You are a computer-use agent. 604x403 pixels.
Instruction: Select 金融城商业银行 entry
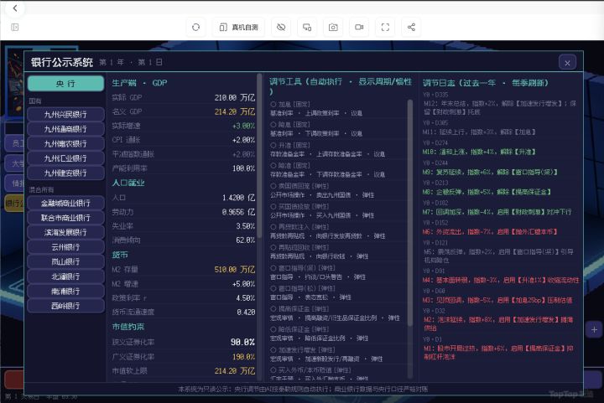66,203
